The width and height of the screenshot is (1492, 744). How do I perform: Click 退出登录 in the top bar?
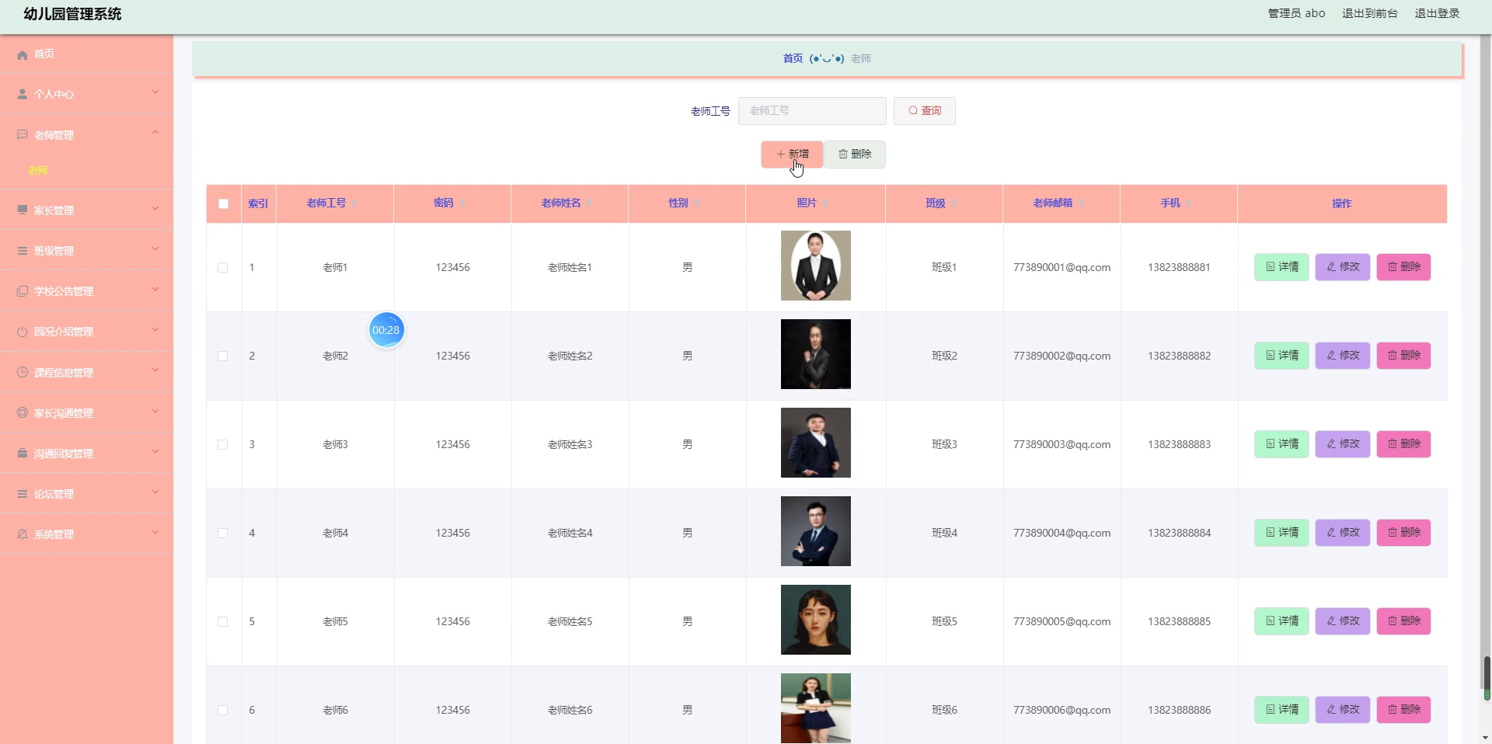click(1437, 13)
